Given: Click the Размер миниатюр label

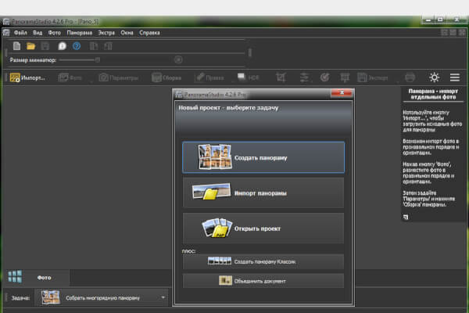Looking at the screenshot, I should pos(33,60).
